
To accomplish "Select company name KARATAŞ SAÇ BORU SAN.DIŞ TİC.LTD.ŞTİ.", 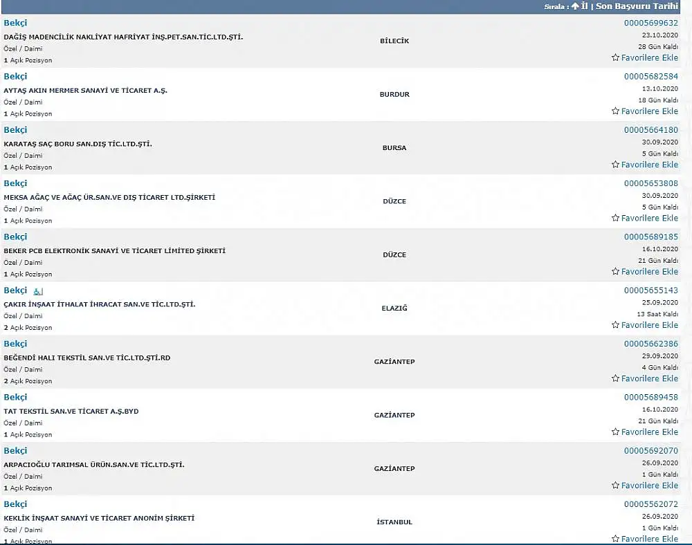I will (78, 144).
